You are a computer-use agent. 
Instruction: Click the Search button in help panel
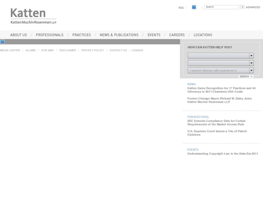246,77
